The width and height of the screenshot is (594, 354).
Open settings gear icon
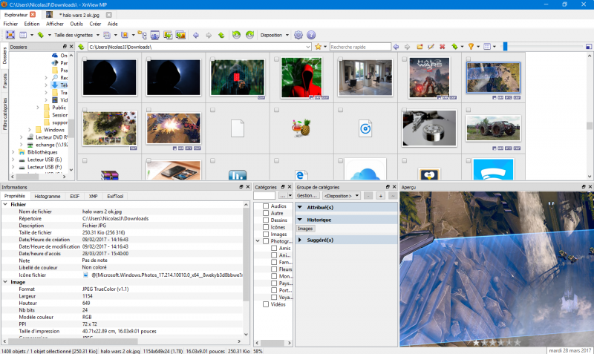(298, 35)
